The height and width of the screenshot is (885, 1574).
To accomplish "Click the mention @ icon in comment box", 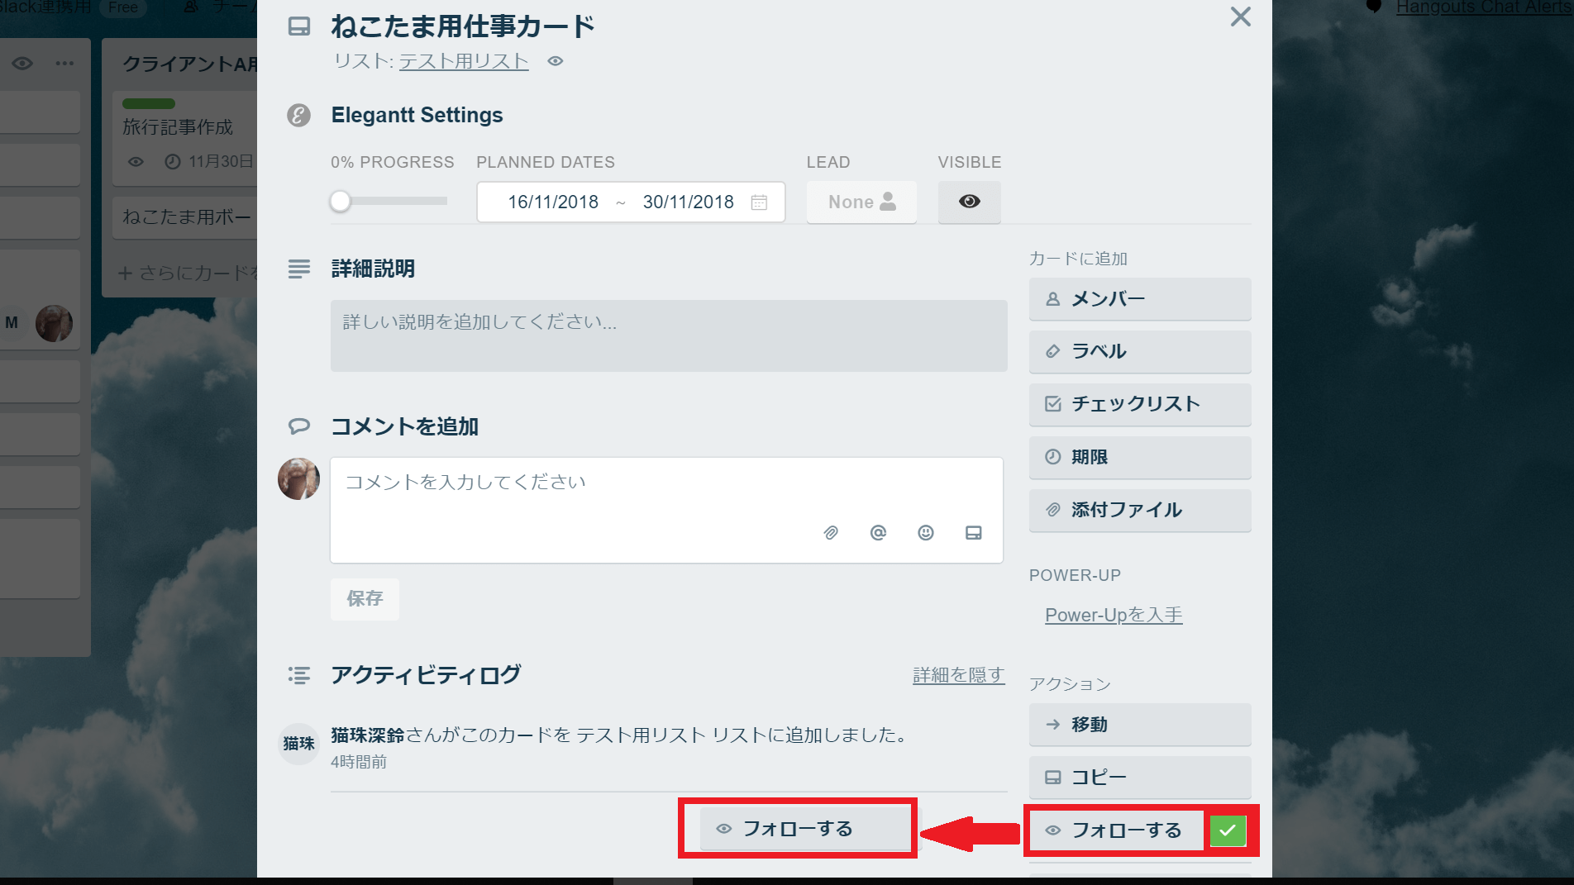I will tap(878, 533).
